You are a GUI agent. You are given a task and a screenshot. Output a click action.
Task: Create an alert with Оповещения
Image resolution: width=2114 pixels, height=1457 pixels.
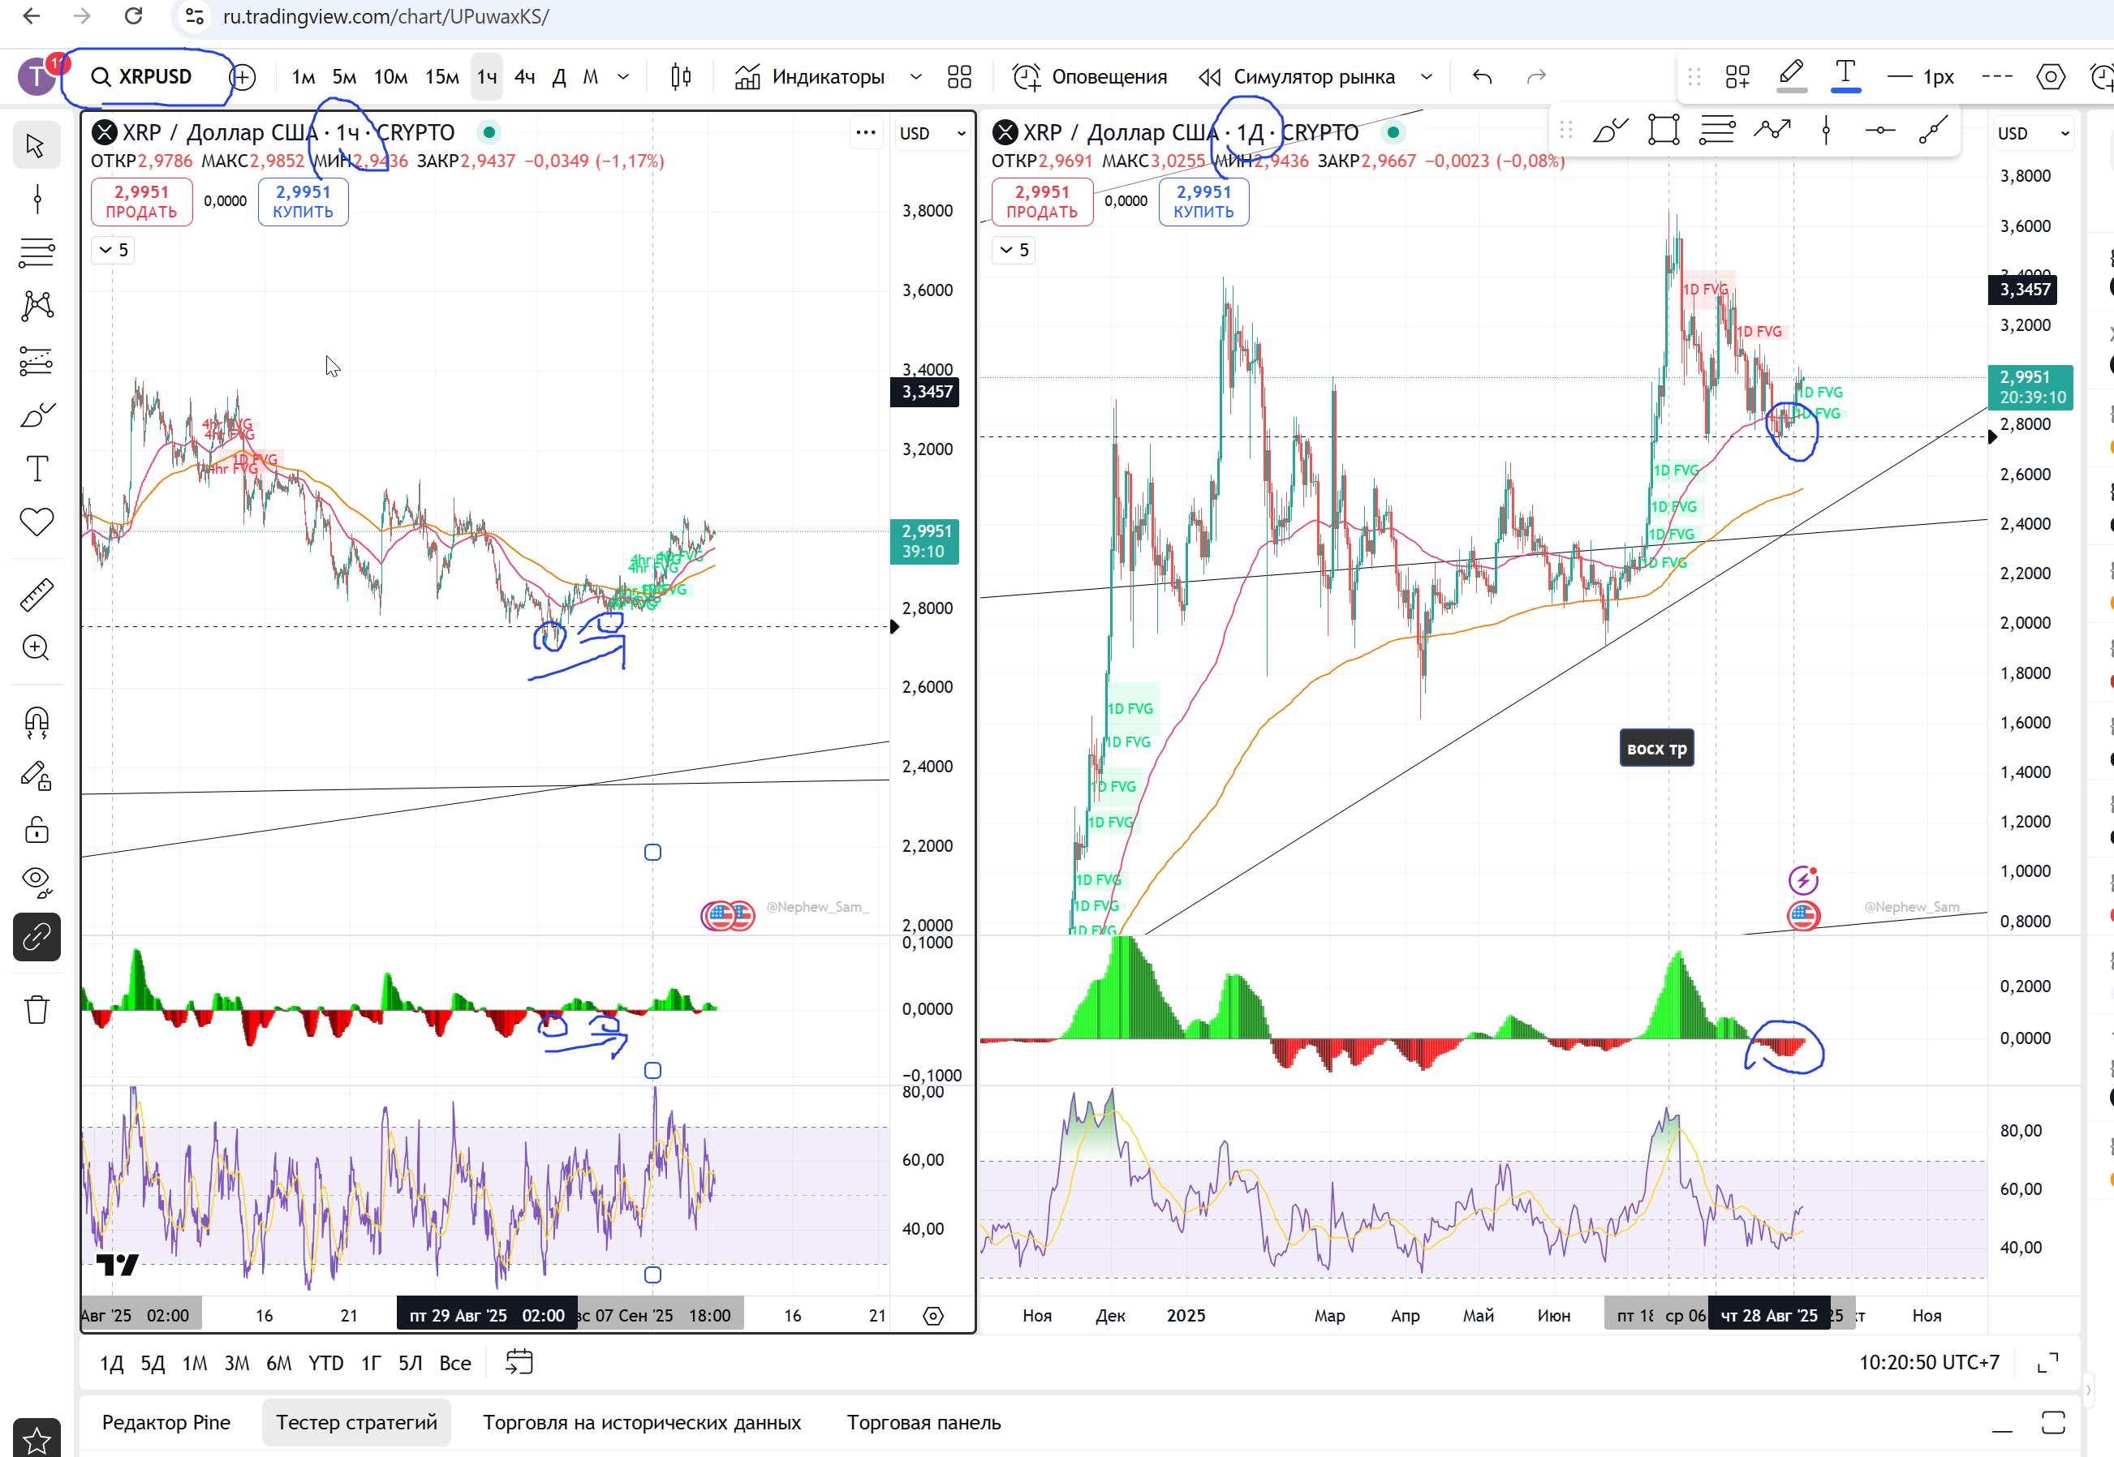pos(1091,78)
